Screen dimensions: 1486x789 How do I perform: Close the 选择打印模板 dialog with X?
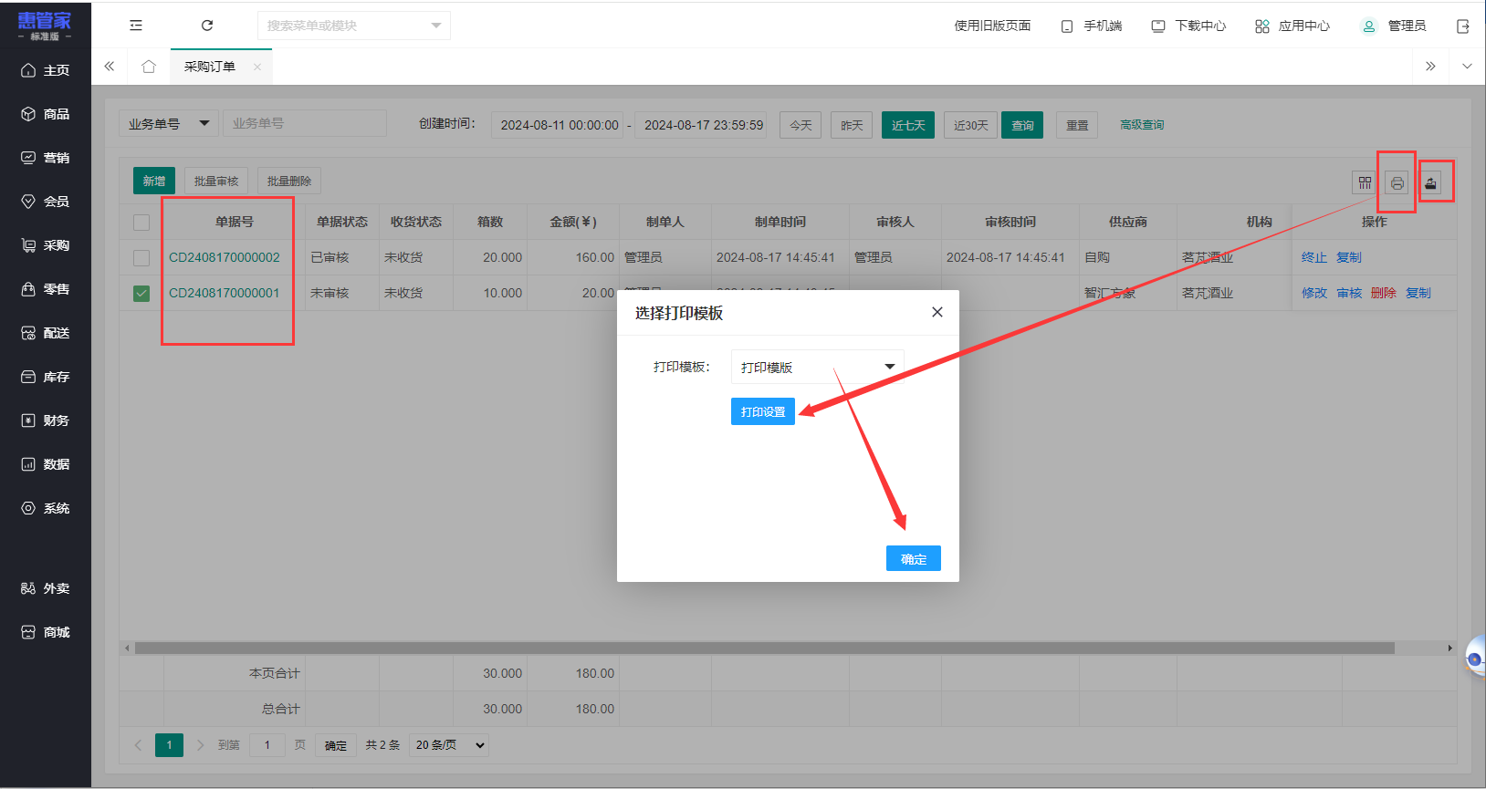pyautogui.click(x=937, y=312)
